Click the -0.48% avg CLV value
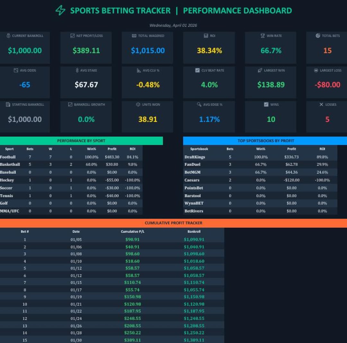This screenshot has height=343, width=347. pyautogui.click(x=148, y=85)
